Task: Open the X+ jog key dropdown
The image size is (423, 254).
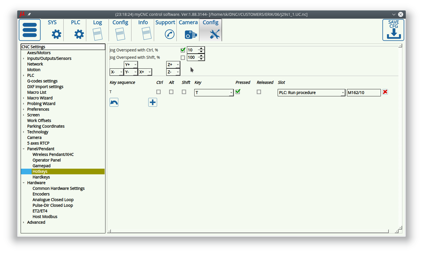Action: point(145,72)
